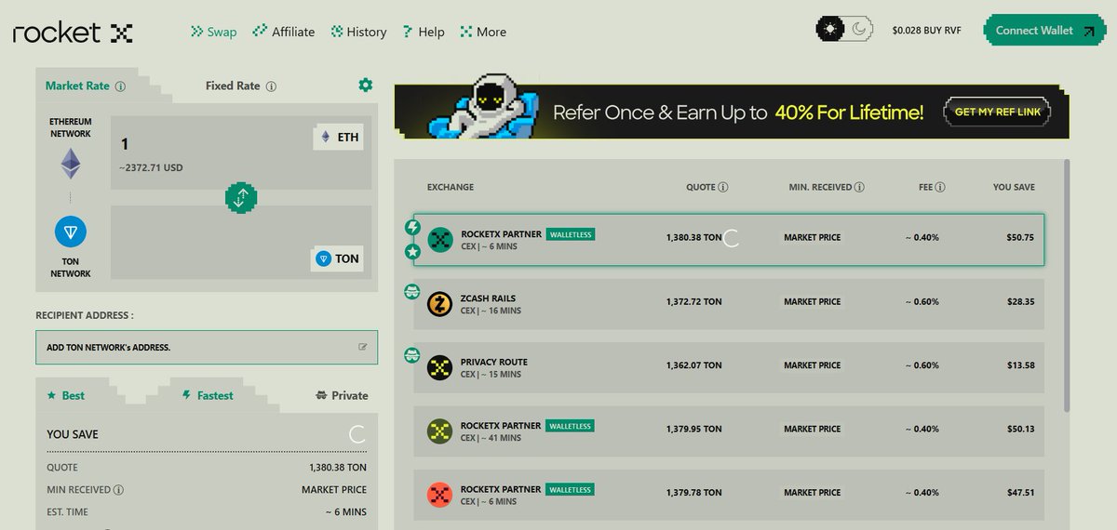Image resolution: width=1117 pixels, height=530 pixels.
Task: Select RocketX Partner 1,379.78 TON row
Action: 729,495
